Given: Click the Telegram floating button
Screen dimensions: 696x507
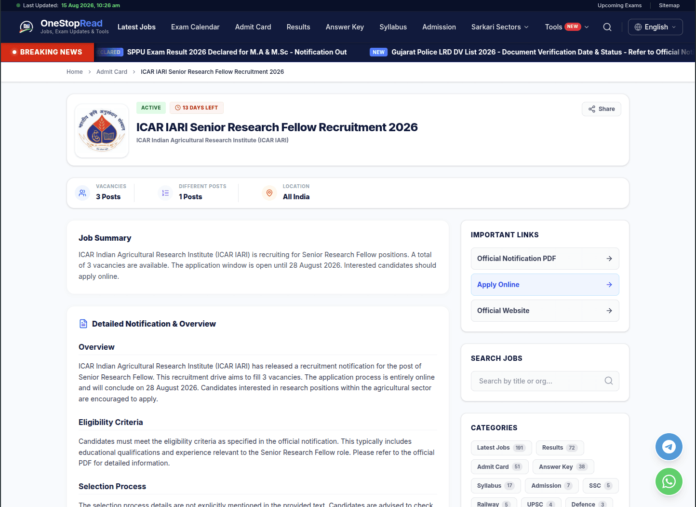Looking at the screenshot, I should (669, 447).
